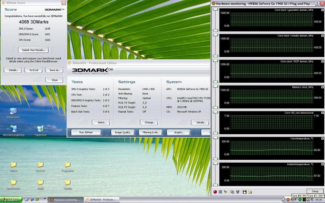
Task: Click the scale slider beside Memory clock graph
Action: point(215,97)
